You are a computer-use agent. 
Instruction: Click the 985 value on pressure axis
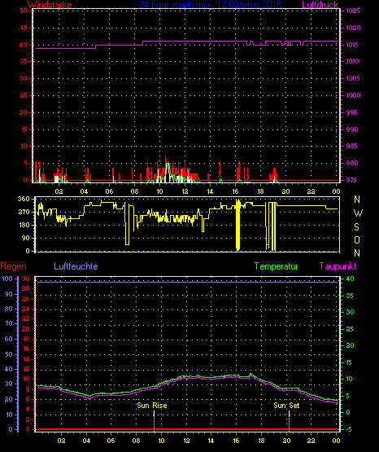(x=352, y=146)
